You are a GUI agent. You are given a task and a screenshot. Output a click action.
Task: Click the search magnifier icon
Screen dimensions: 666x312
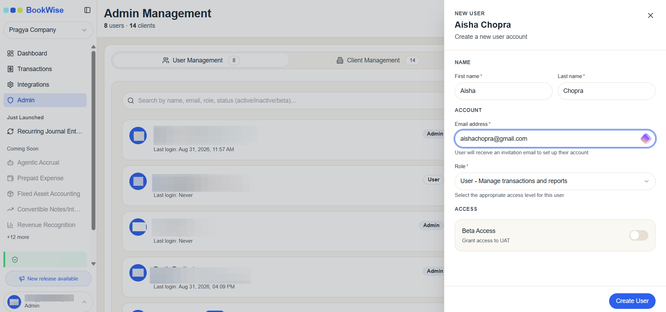pyautogui.click(x=131, y=101)
